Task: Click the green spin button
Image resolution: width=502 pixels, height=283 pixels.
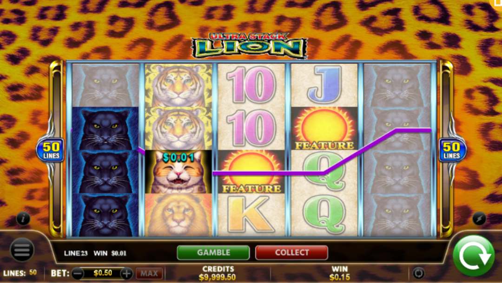Action: tap(474, 255)
